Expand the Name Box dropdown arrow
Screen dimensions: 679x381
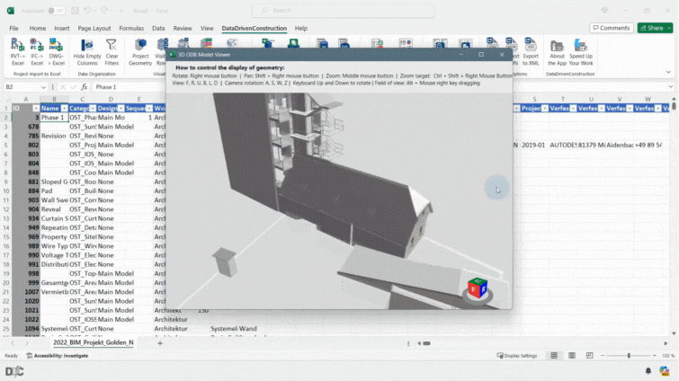point(43,87)
